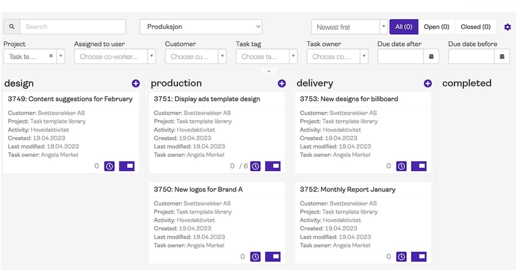Add a new task in design column
Viewport: 516px width, 270px height.
pos(136,83)
